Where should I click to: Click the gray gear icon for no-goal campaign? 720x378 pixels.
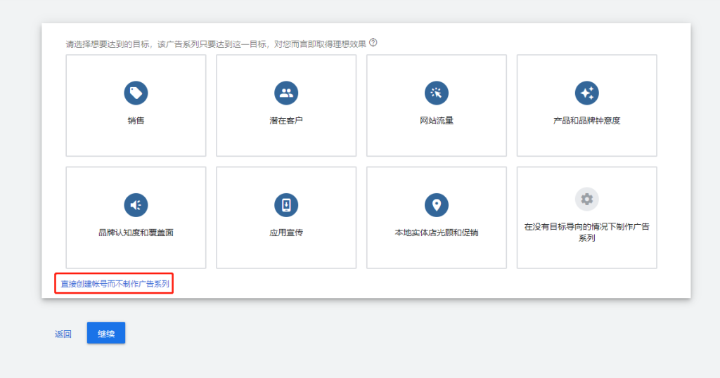[586, 200]
